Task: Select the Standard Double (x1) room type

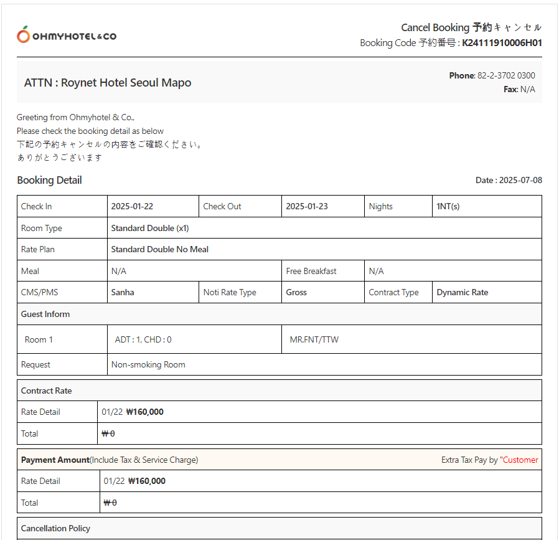Action: pos(149,228)
